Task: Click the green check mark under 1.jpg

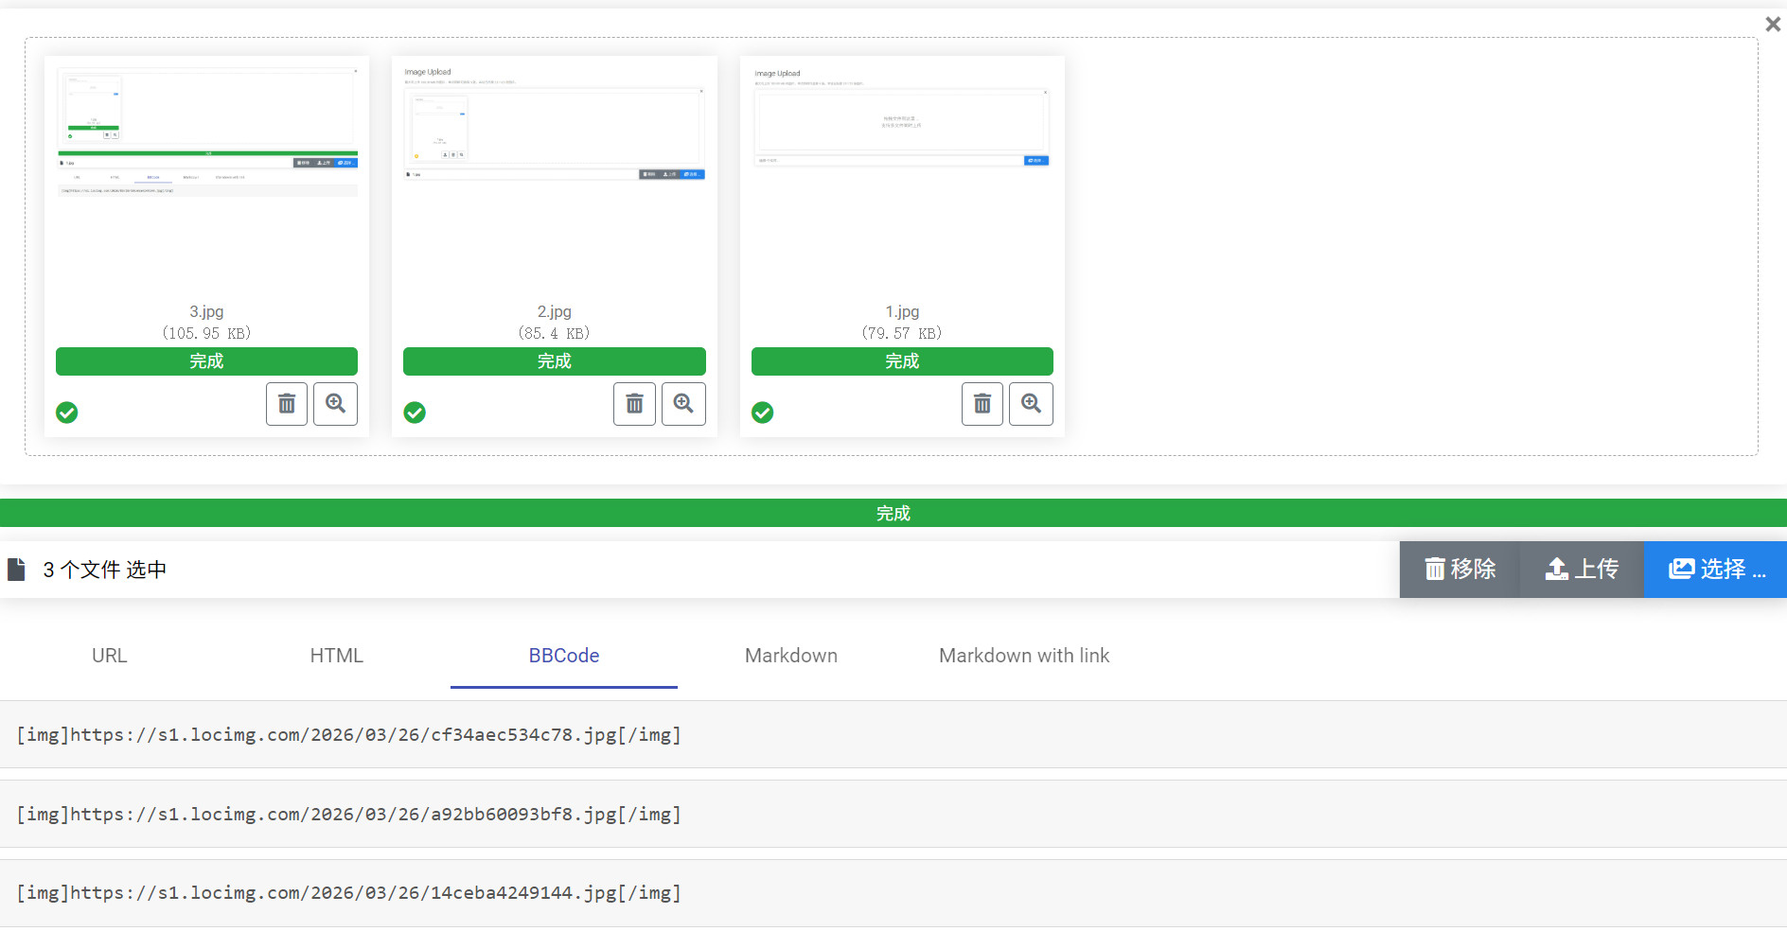Action: point(763,413)
